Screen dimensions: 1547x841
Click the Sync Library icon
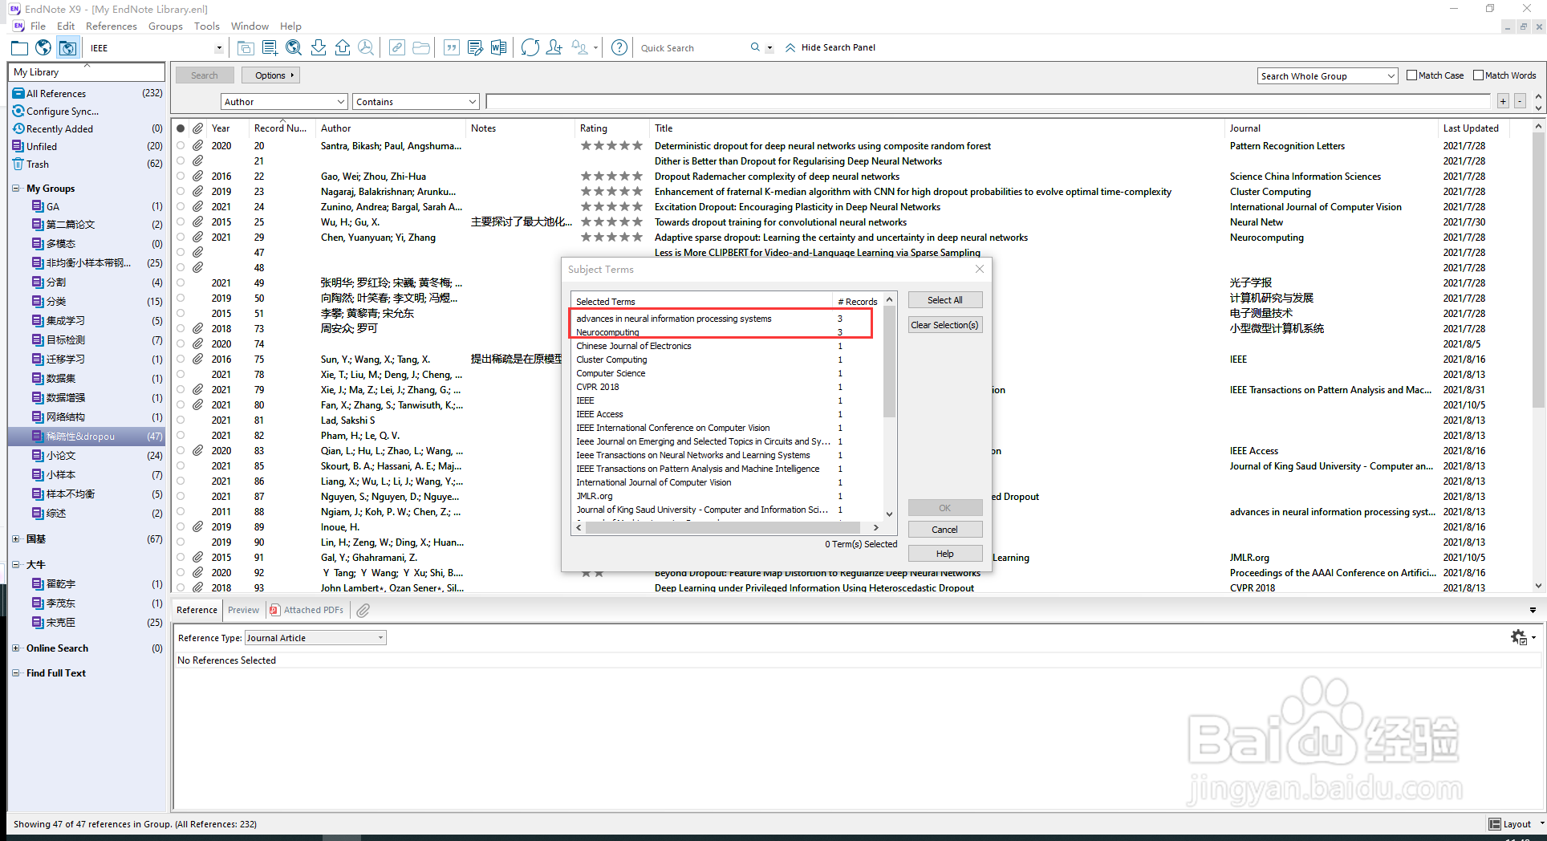click(530, 48)
